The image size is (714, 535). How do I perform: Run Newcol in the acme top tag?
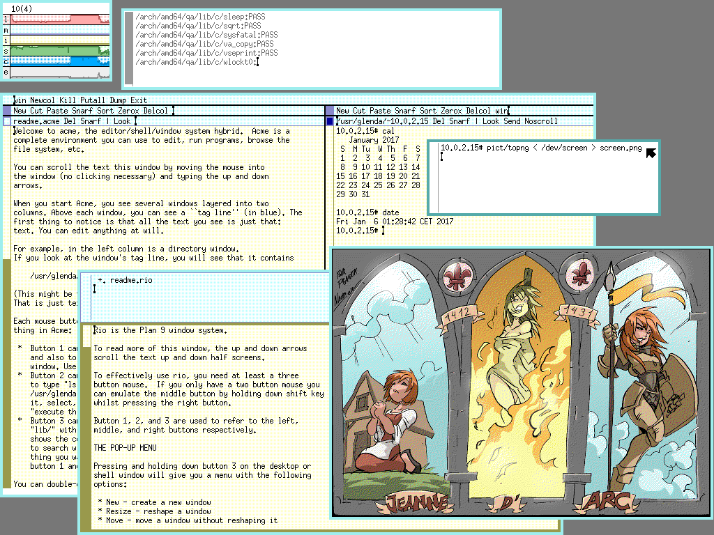coord(43,100)
